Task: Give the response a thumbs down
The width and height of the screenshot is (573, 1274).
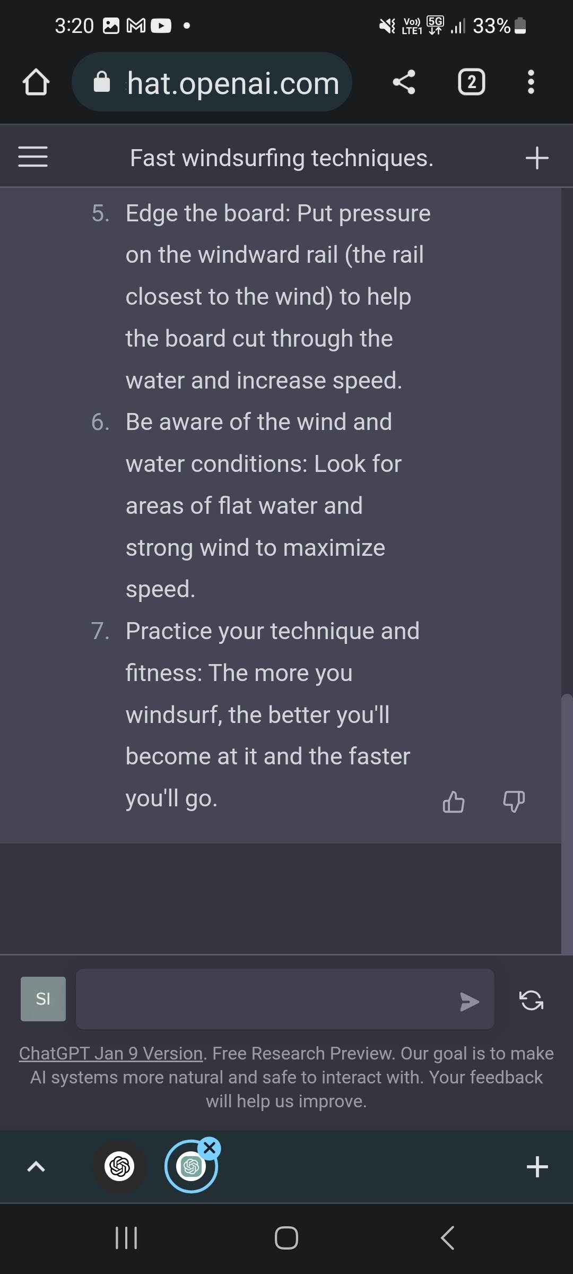Action: tap(513, 802)
